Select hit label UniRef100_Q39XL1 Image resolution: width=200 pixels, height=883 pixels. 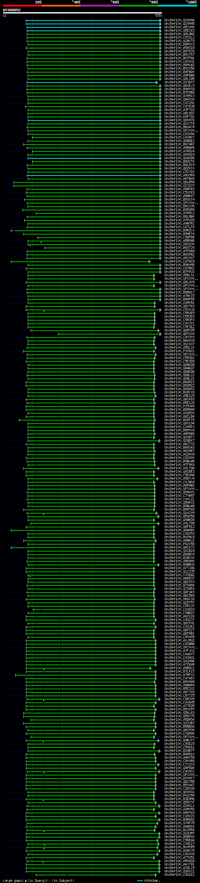click(179, 806)
